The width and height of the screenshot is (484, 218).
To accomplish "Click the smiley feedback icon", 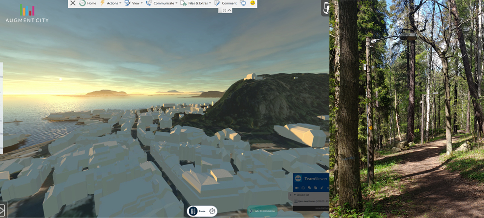I will [x=253, y=3].
